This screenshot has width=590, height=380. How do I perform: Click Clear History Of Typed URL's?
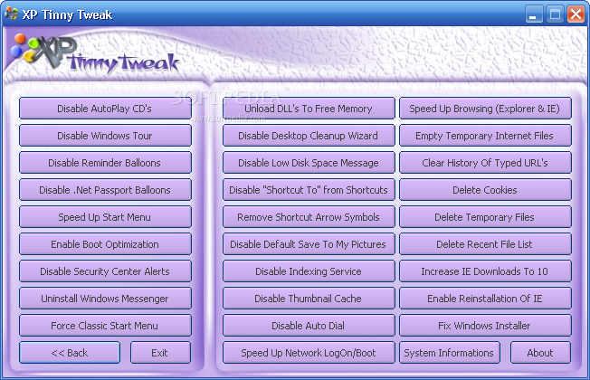(x=485, y=163)
